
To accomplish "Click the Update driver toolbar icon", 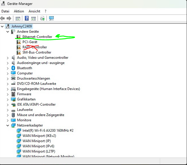I will (42, 19).
